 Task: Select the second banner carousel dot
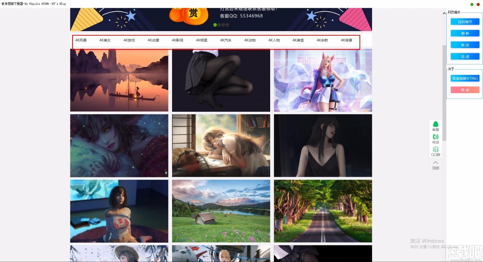click(219, 25)
